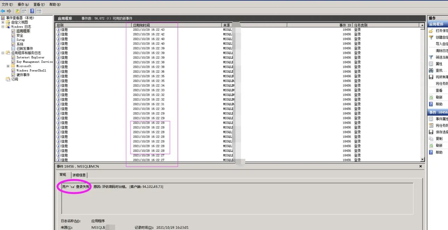
Task: Click the binoculars icon for 查找
Action: point(431,70)
